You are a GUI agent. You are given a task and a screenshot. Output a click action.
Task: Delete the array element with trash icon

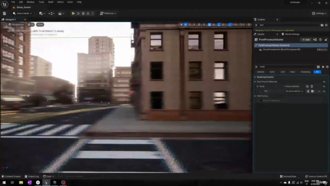[x=311, y=86]
